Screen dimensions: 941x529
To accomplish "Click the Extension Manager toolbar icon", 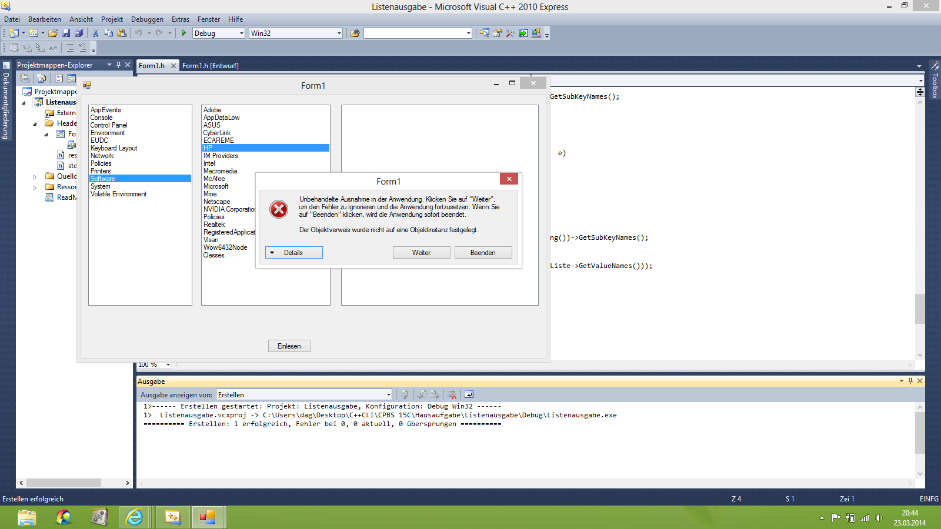I will click(536, 33).
